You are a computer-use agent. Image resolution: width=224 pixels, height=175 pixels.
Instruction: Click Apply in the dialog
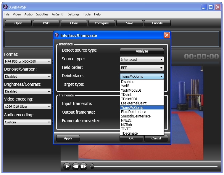click(x=68, y=138)
